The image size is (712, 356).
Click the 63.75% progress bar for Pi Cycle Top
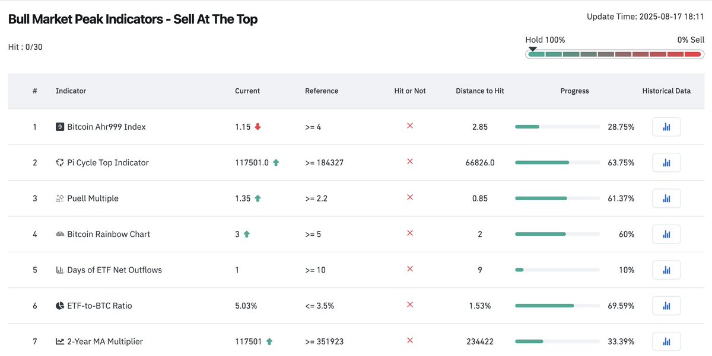click(x=557, y=162)
